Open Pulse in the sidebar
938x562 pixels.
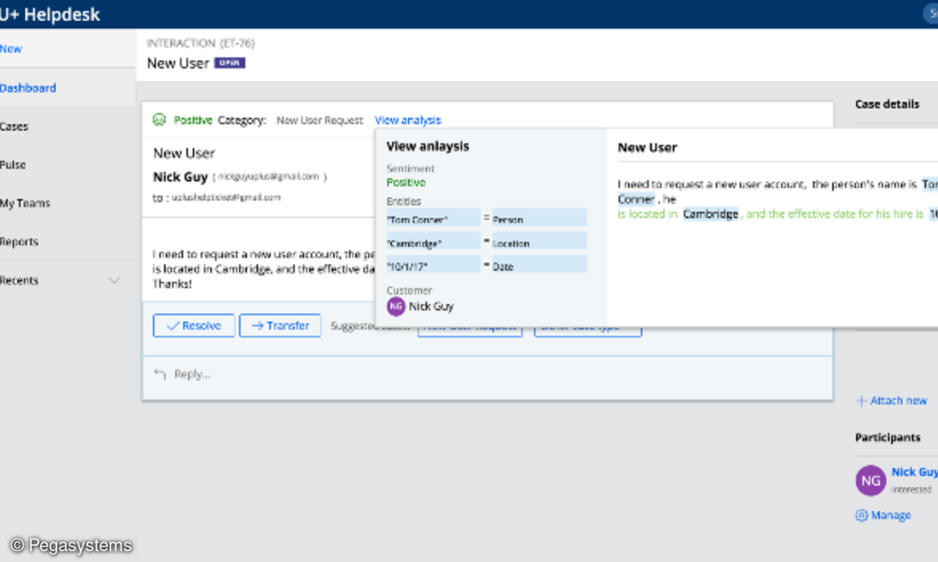[x=13, y=165]
